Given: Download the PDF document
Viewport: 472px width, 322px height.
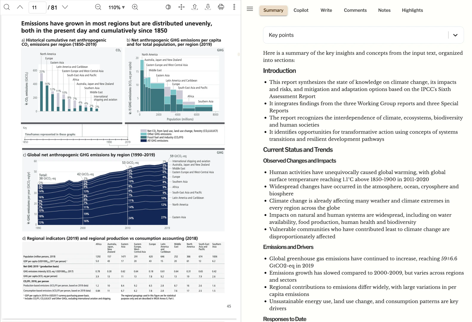Looking at the screenshot, I should (208, 7).
